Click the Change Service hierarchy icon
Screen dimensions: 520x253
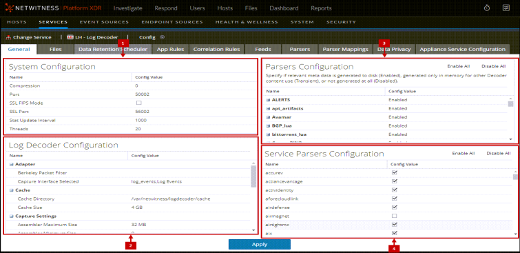[9, 37]
